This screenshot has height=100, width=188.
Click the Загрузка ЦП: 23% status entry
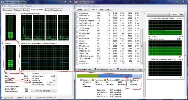(24, 98)
